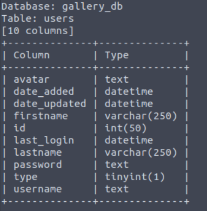
Task: Click the password column name
Action: 38,165
